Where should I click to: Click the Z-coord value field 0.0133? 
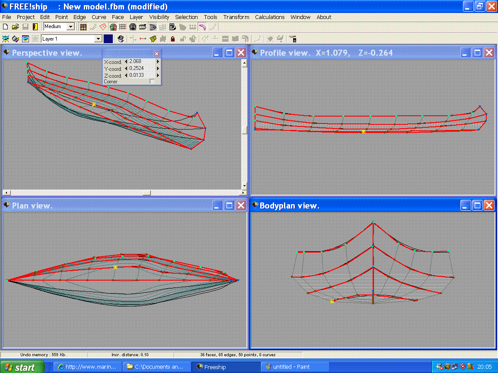(142, 76)
